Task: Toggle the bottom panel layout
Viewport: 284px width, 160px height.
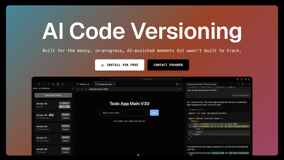Action: click(x=242, y=79)
